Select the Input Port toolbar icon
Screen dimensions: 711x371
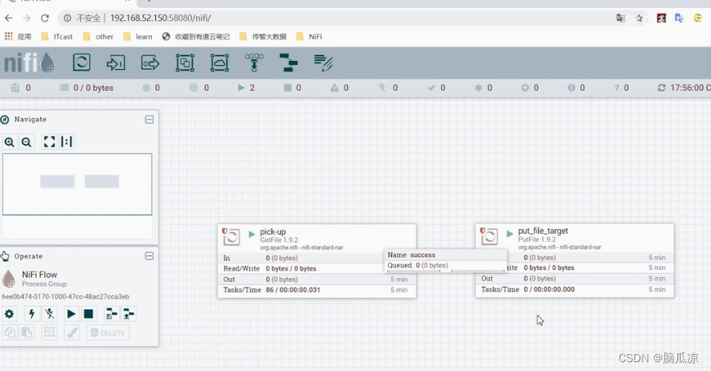point(116,63)
